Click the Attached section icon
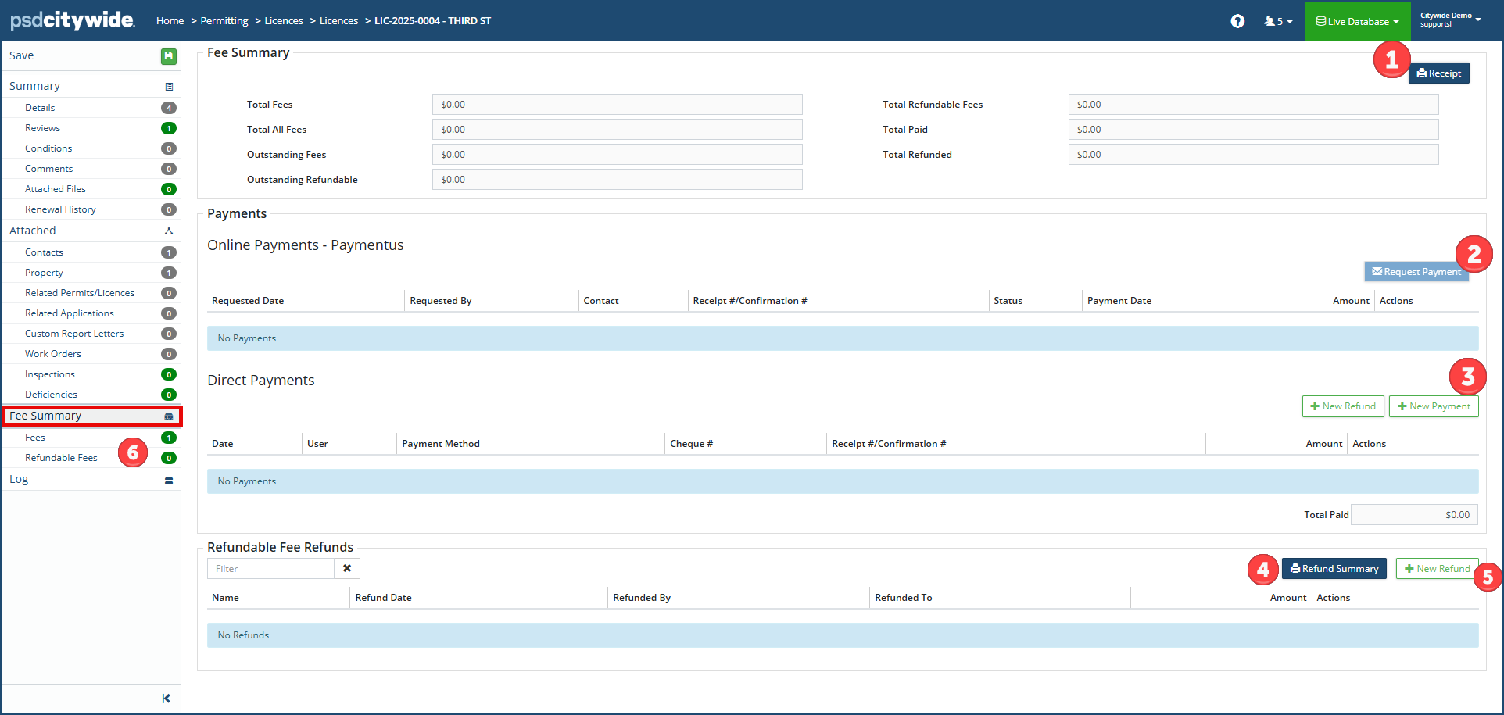Image resolution: width=1504 pixels, height=715 pixels. tap(169, 231)
